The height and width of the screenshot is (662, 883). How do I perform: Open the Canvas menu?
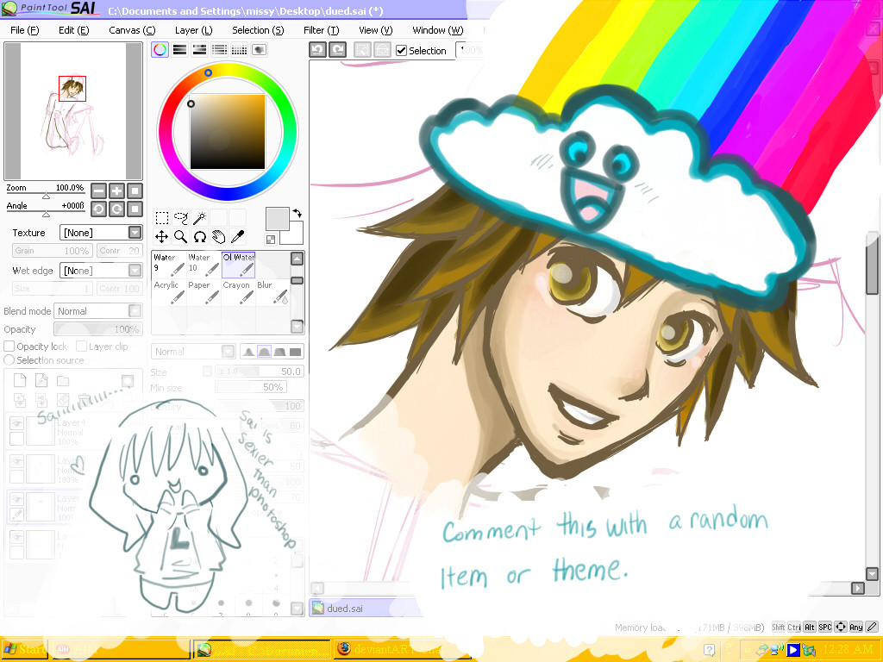pyautogui.click(x=132, y=30)
